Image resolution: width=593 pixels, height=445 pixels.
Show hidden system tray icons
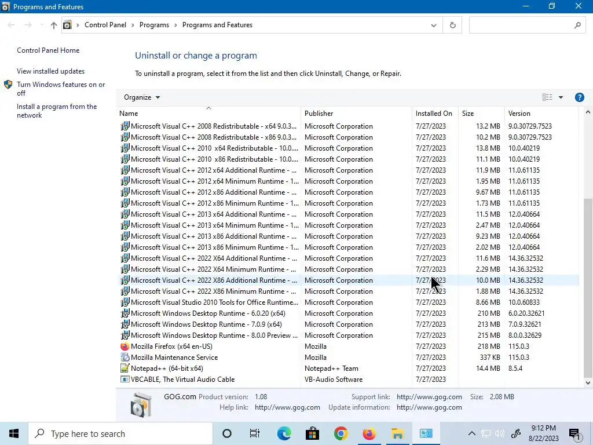471,433
